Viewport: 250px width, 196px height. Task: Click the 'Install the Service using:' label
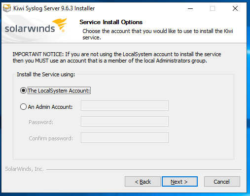(x=46, y=74)
